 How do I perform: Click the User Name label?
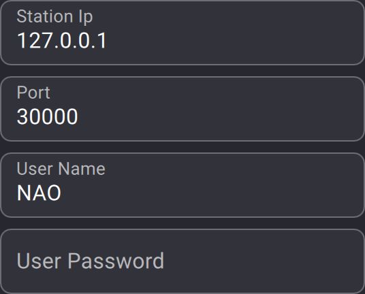pyautogui.click(x=61, y=169)
